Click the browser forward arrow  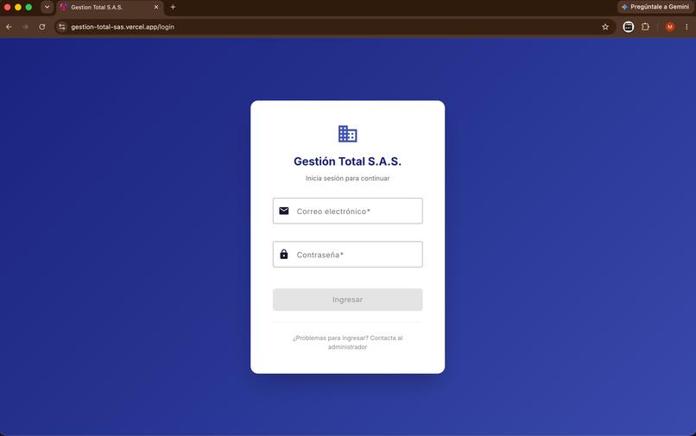pyautogui.click(x=25, y=27)
